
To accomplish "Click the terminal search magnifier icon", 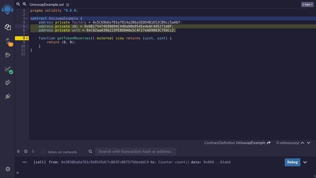I will pyautogui.click(x=90, y=151).
